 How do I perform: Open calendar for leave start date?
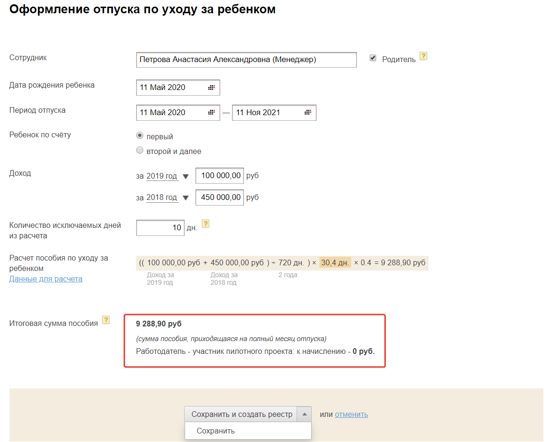coord(211,113)
